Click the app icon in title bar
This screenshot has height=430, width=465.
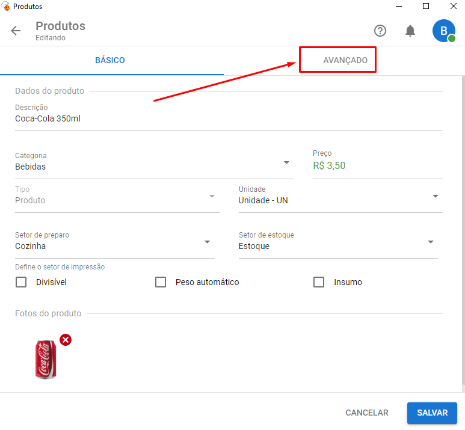6,6
